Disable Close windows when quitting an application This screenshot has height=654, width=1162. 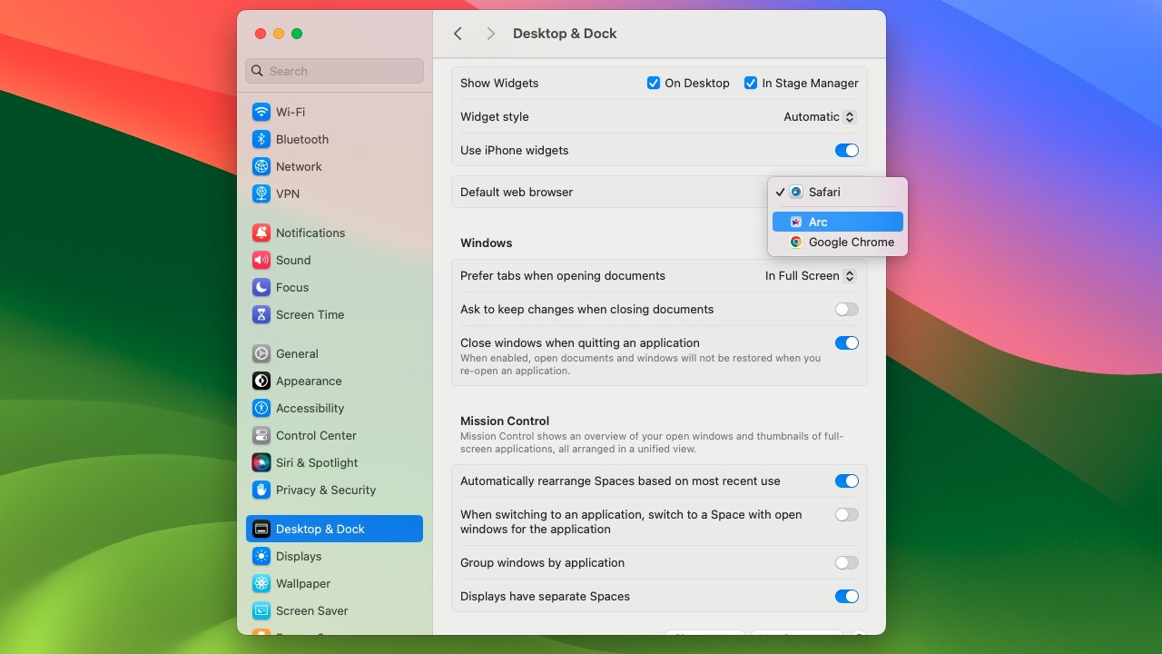coord(846,342)
